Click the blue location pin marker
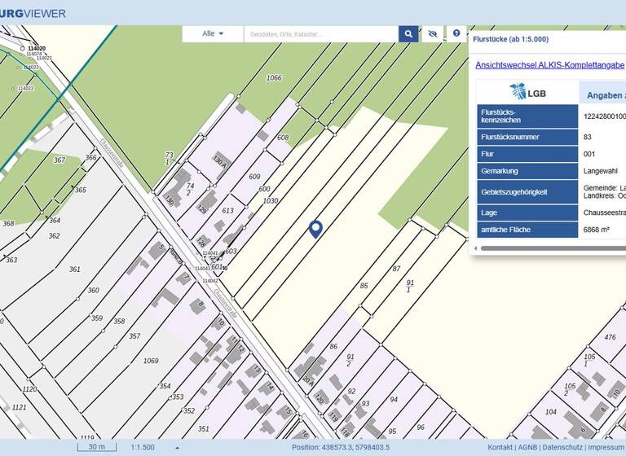 [x=316, y=229]
